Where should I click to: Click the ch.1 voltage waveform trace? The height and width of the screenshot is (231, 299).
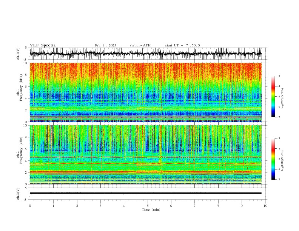coord(145,54)
